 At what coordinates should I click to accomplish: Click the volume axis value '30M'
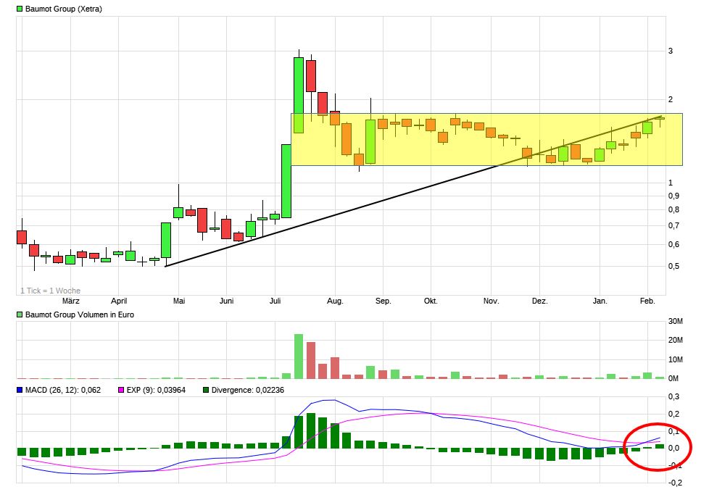676,322
